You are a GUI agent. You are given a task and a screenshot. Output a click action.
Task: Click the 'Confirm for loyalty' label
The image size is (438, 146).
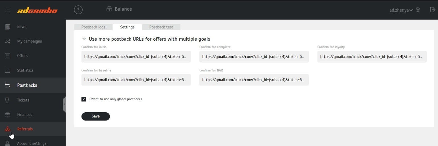(331, 47)
